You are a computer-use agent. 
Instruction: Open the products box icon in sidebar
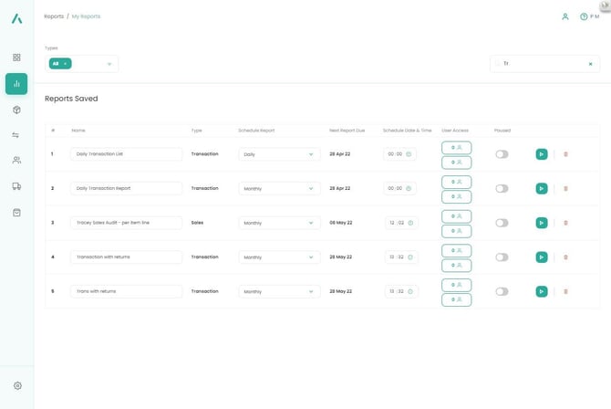[x=16, y=110]
